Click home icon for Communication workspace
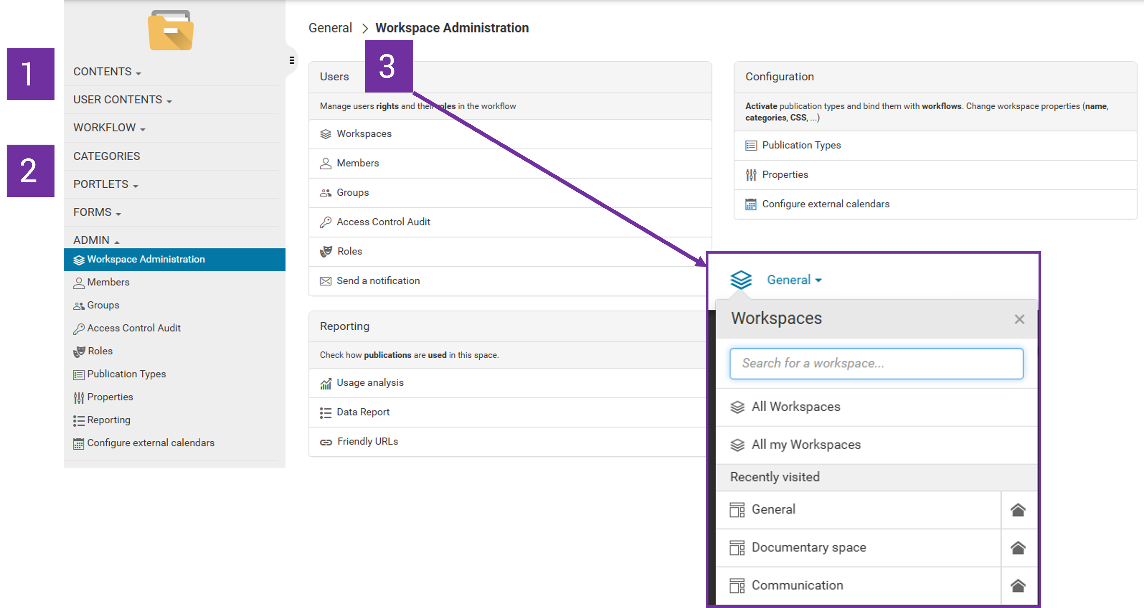1144x608 pixels. [x=1018, y=586]
